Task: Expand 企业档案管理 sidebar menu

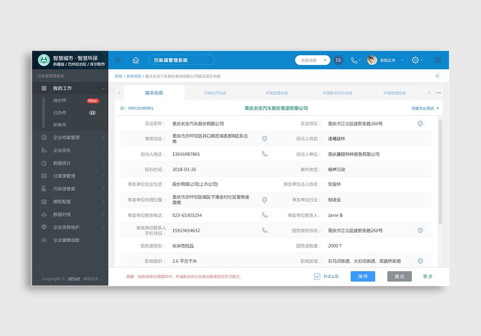Action: point(70,138)
